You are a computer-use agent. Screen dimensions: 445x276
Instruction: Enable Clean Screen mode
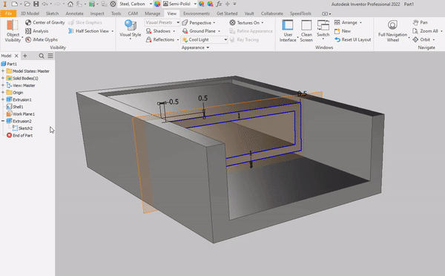click(x=306, y=31)
